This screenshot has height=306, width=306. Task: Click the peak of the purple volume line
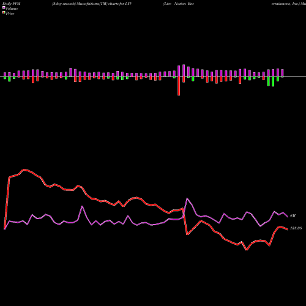click(187, 198)
